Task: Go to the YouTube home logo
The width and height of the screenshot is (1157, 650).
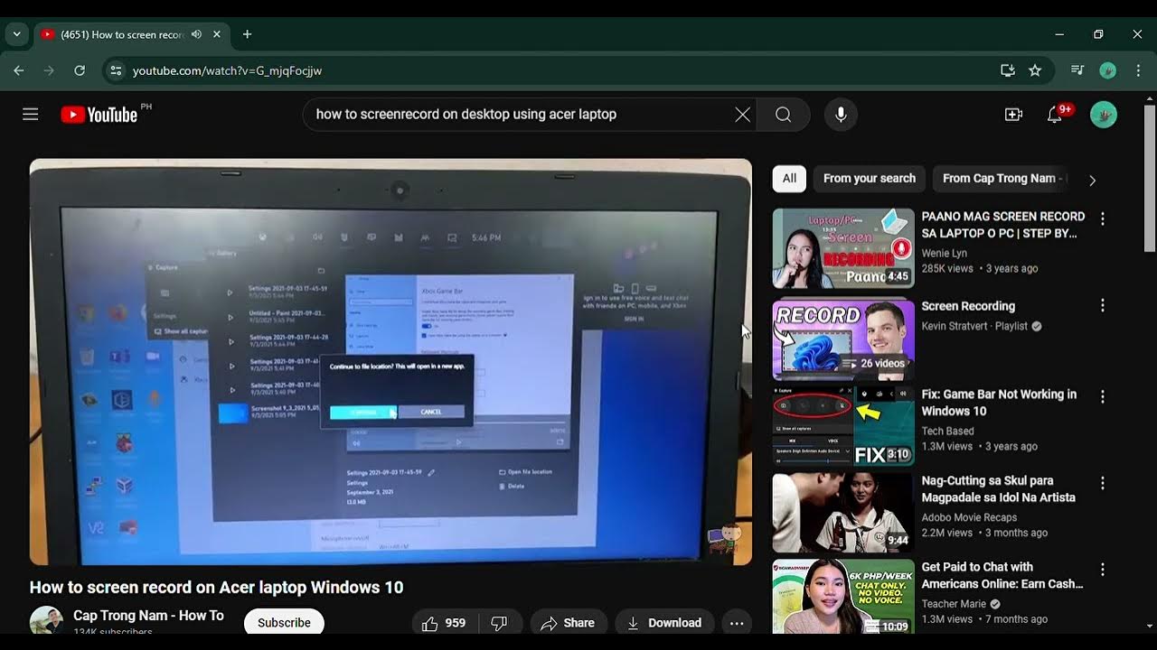Action: pos(99,115)
